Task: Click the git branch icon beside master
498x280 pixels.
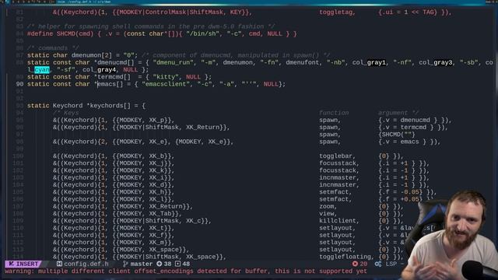Action: [x=125, y=264]
